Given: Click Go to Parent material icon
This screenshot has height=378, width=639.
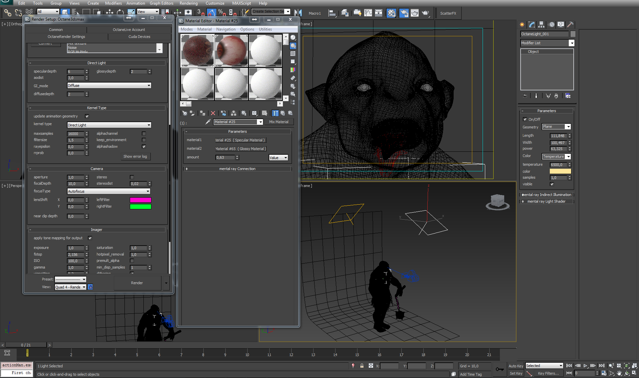Looking at the screenshot, I should tap(283, 113).
